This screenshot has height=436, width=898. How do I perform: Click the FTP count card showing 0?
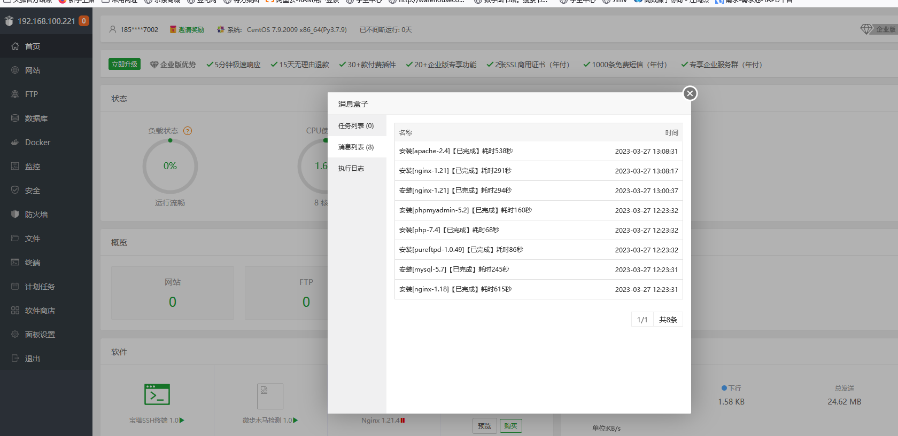(286, 293)
